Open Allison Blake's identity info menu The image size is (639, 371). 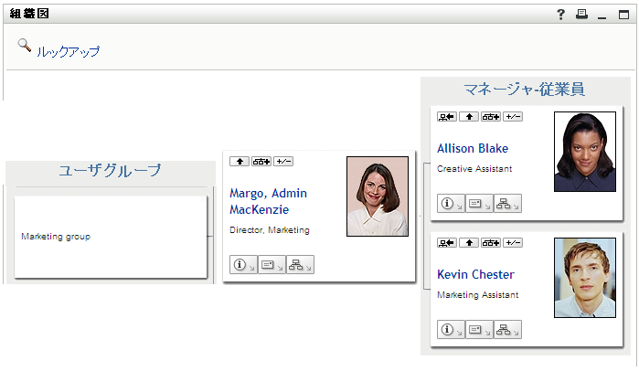click(451, 204)
